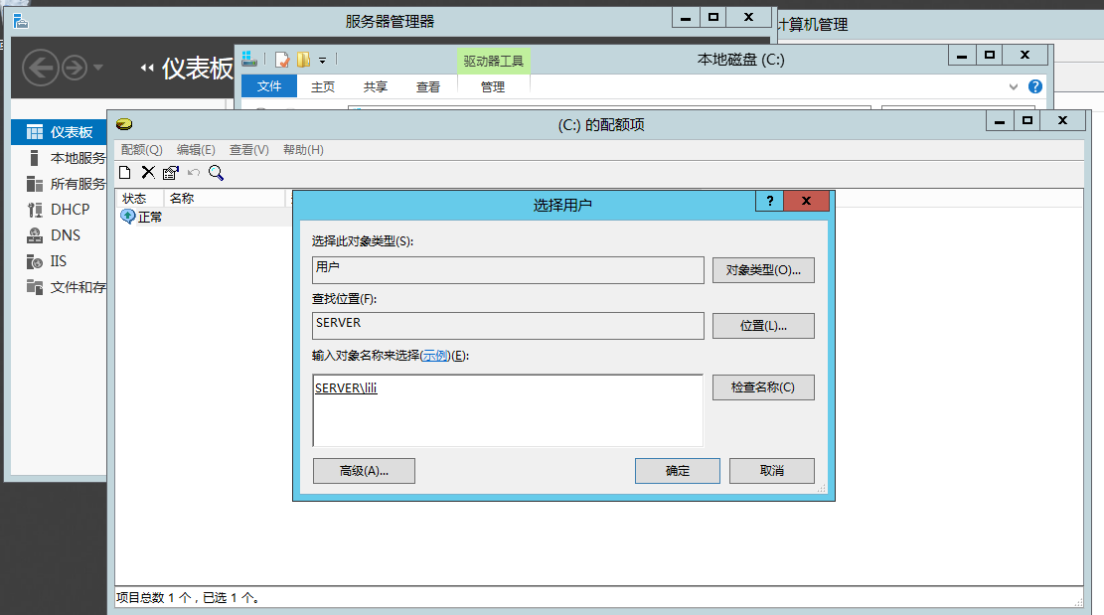Click the location field showing SERVER
1104x615 pixels.
pyautogui.click(x=508, y=326)
